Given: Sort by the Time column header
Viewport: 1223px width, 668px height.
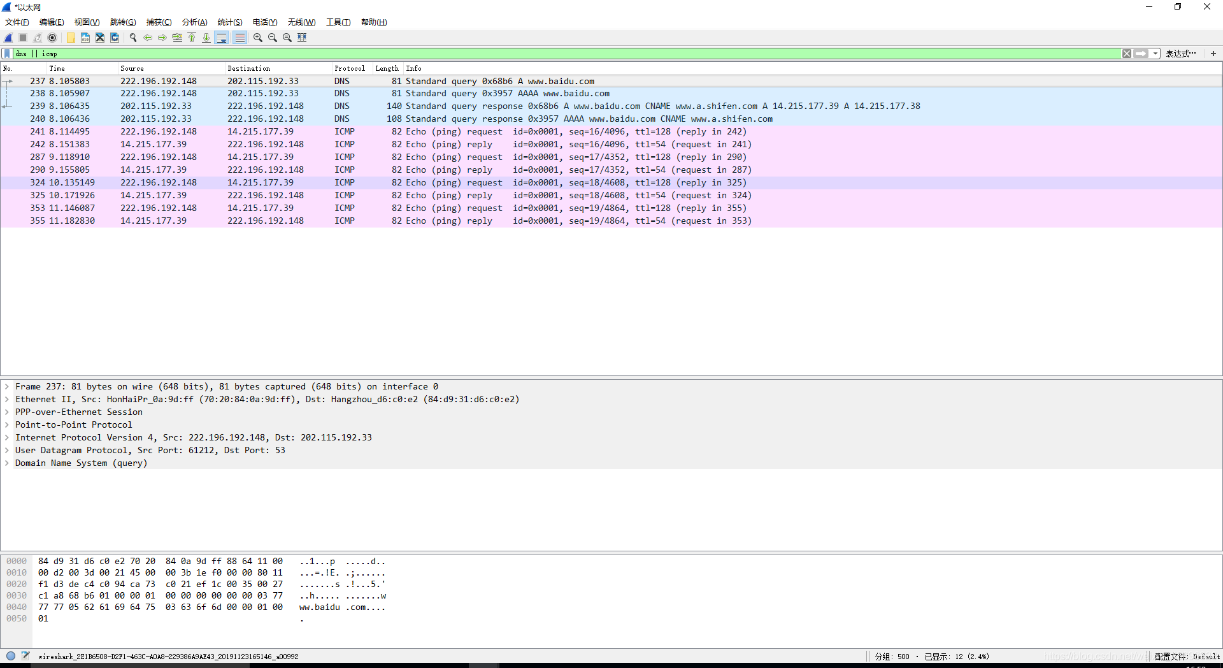Looking at the screenshot, I should pos(83,68).
